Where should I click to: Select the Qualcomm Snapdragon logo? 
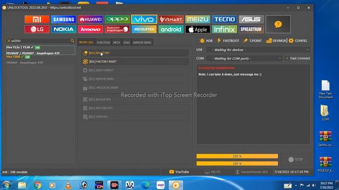click(118, 30)
